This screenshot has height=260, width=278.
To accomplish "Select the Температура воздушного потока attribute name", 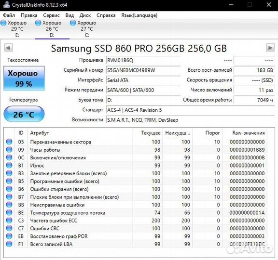I will pyautogui.click(x=68, y=213).
